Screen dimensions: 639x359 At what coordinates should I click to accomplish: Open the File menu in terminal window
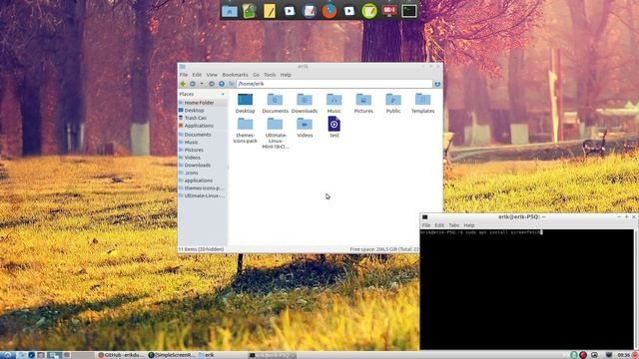(x=426, y=225)
